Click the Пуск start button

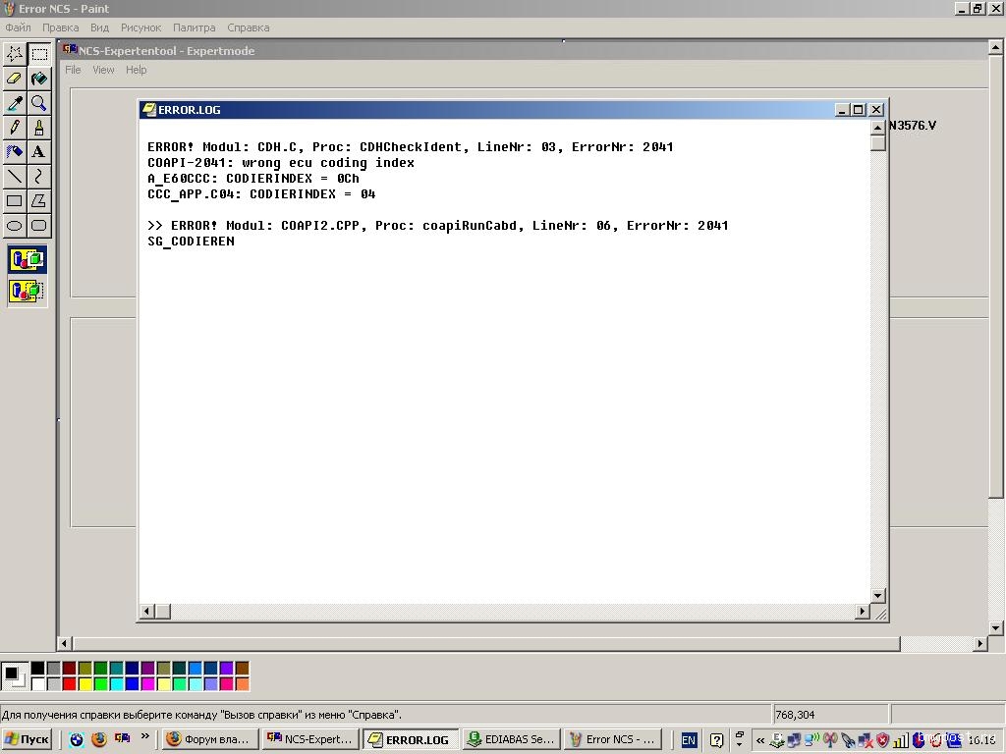click(x=27, y=739)
